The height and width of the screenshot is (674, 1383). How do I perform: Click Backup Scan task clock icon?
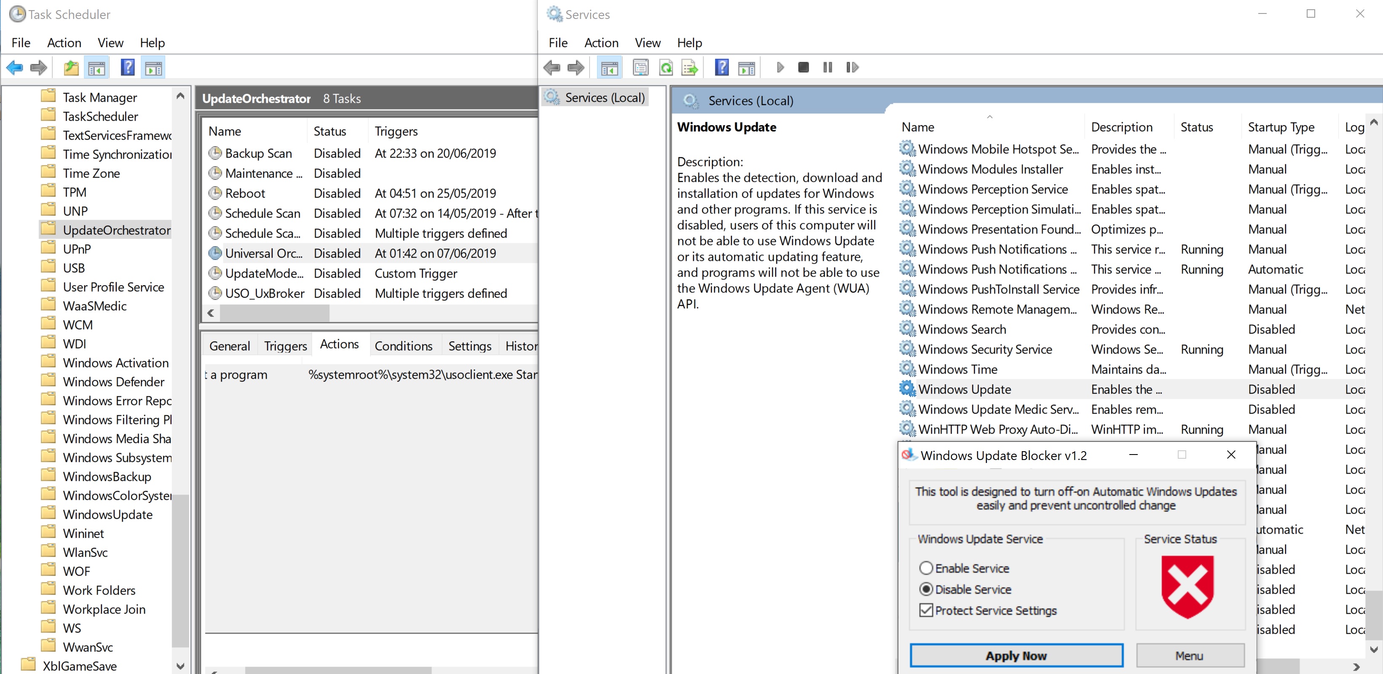coord(215,153)
